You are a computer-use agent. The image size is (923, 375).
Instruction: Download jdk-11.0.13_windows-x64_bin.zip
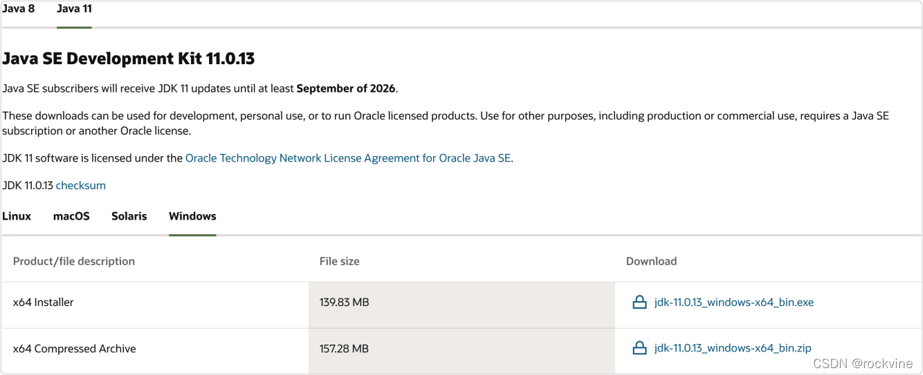(733, 349)
